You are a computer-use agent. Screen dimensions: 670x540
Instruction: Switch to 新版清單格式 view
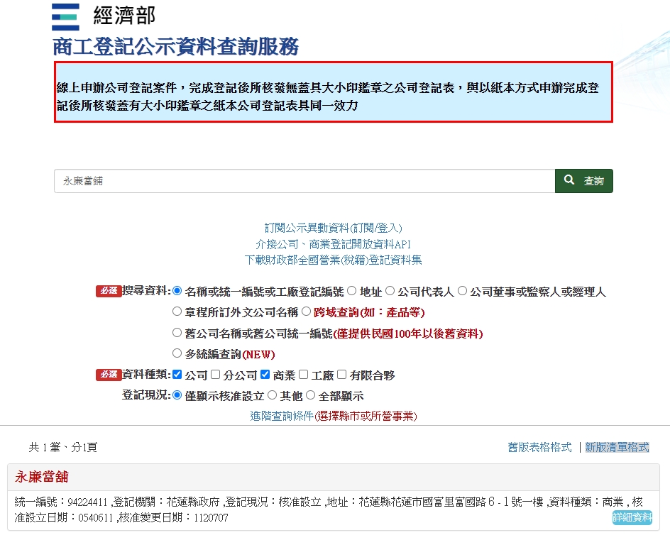tap(617, 447)
